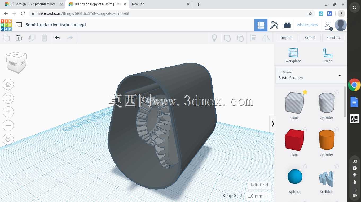361x202 pixels.
Task: Zoom out with the minus icon
Action: [8, 126]
